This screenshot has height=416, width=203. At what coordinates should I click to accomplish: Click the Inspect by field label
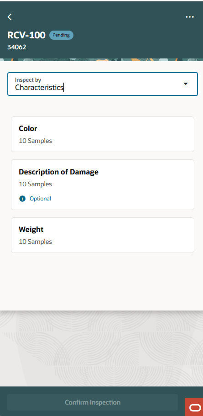tap(28, 79)
